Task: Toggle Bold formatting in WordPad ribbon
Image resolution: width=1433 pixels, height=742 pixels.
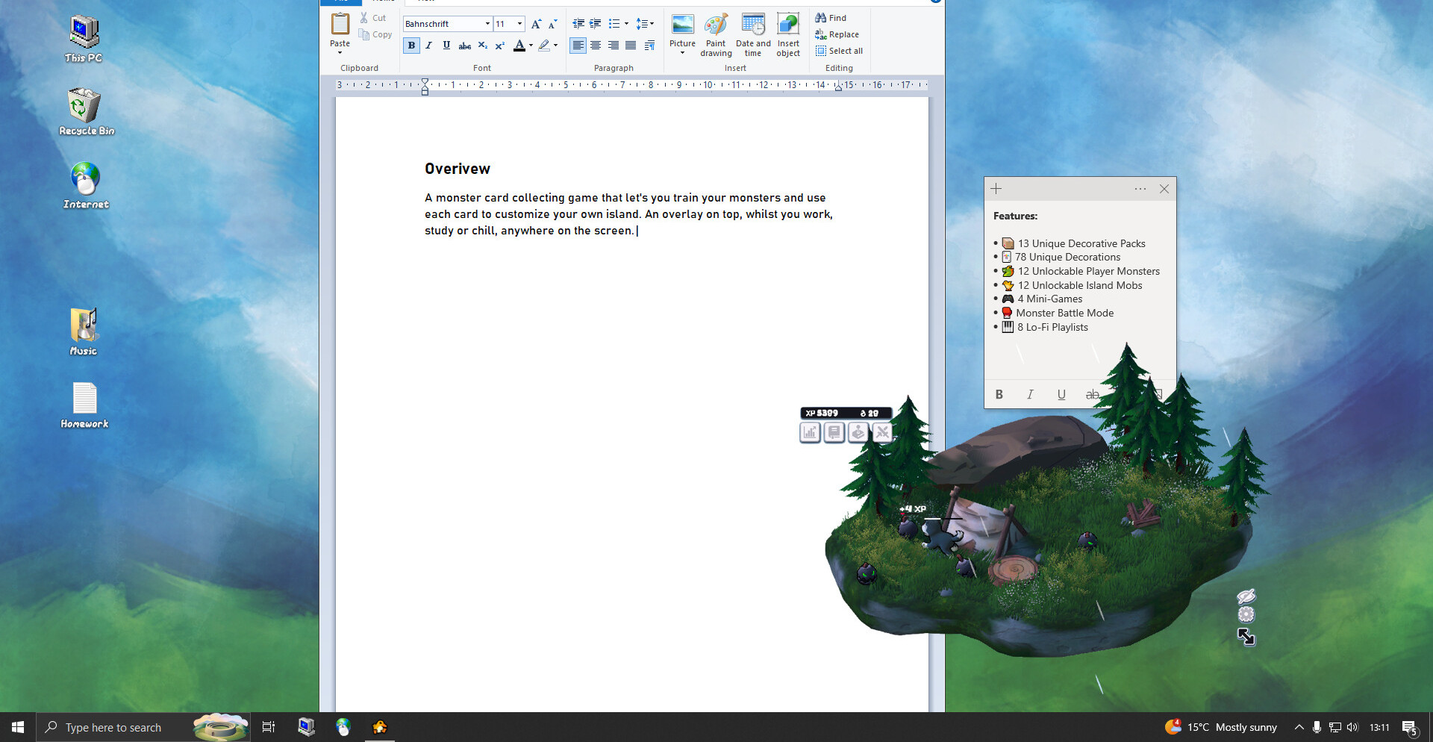Action: pos(411,46)
